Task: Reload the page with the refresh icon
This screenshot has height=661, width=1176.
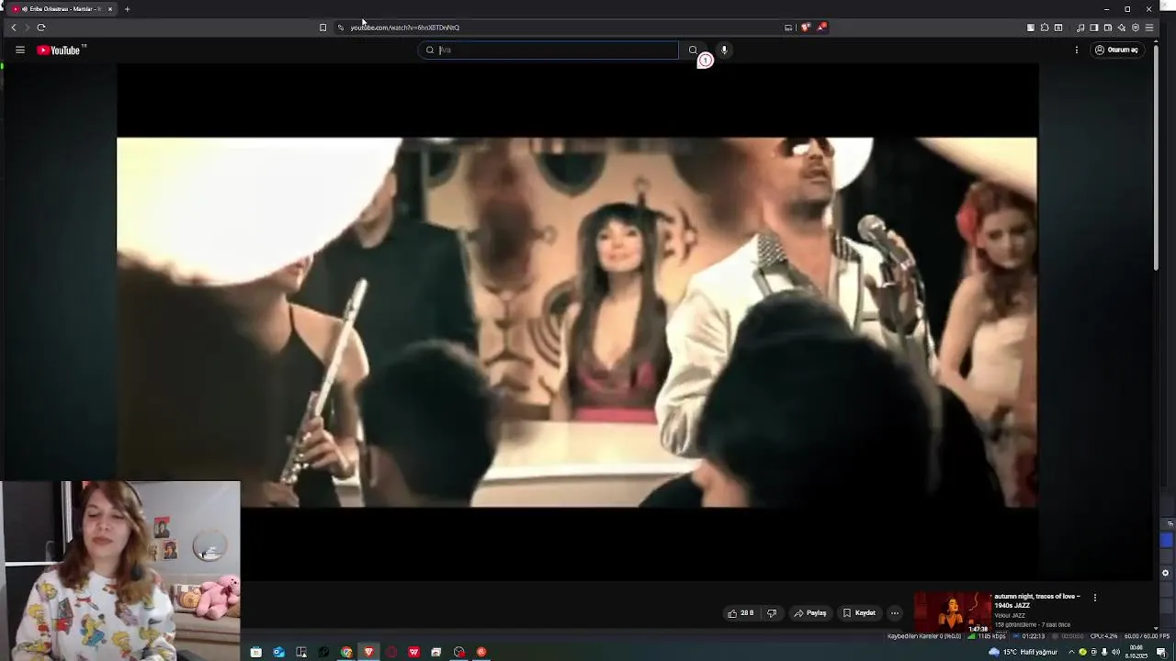Action: (41, 28)
